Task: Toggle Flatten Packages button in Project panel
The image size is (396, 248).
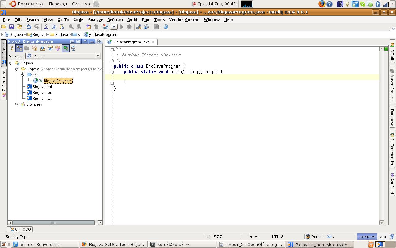Action: coord(11,48)
